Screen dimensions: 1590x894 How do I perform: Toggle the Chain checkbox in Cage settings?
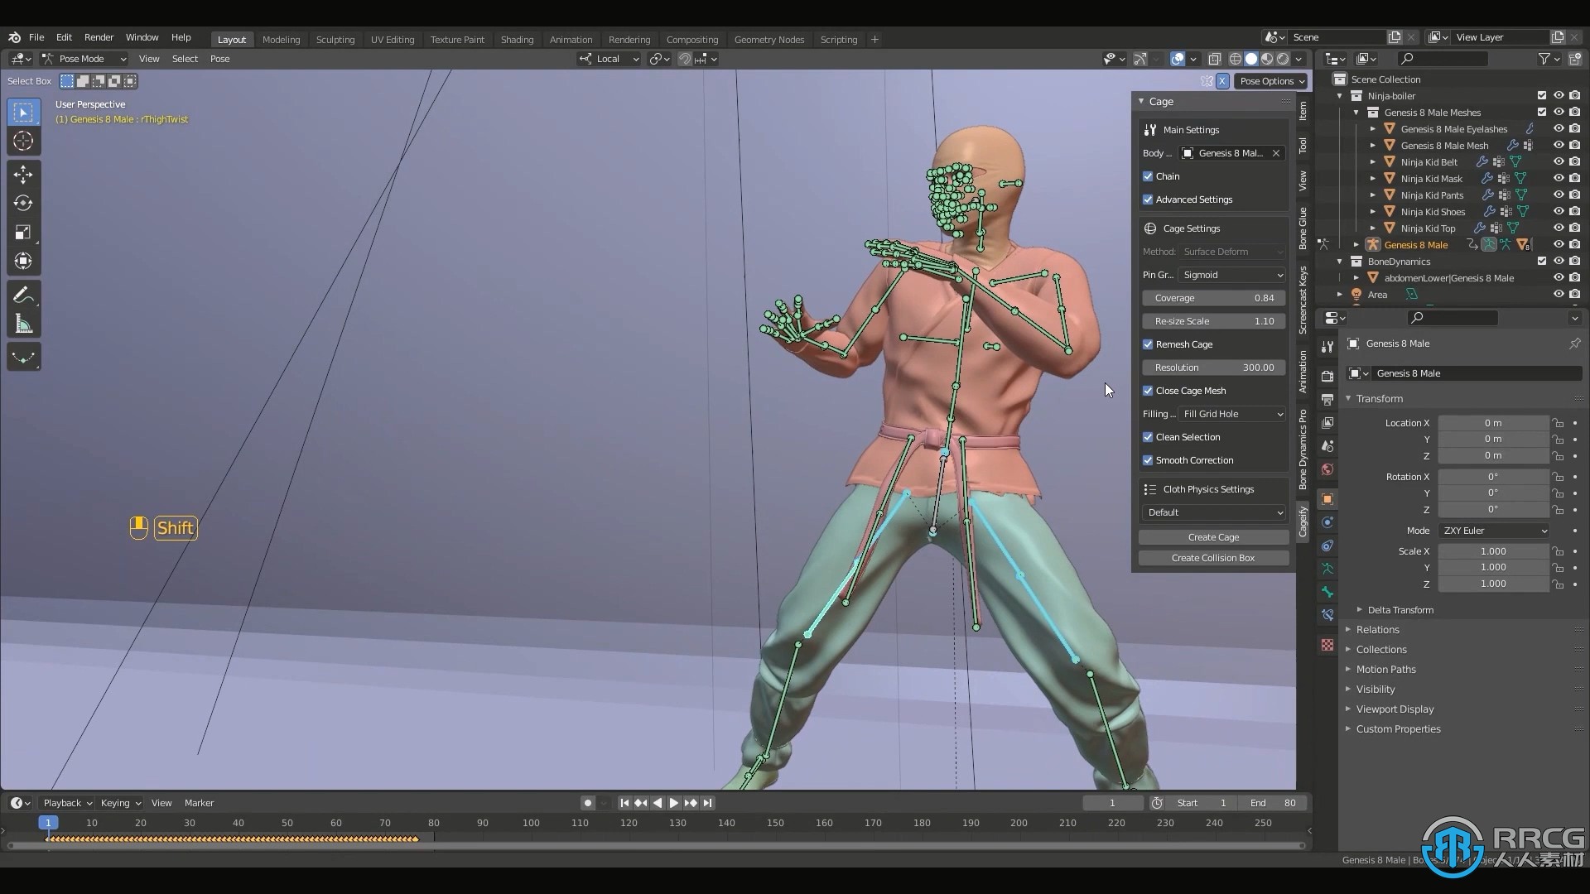[x=1149, y=175]
